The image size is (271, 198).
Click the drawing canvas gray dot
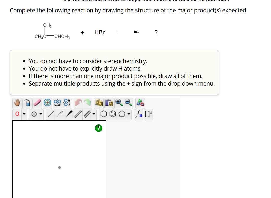[59, 167]
